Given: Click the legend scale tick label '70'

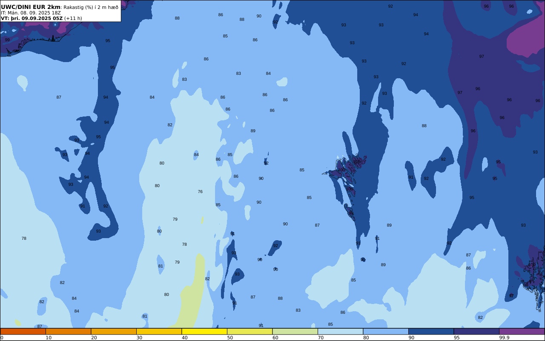Looking at the screenshot, I should [321, 338].
